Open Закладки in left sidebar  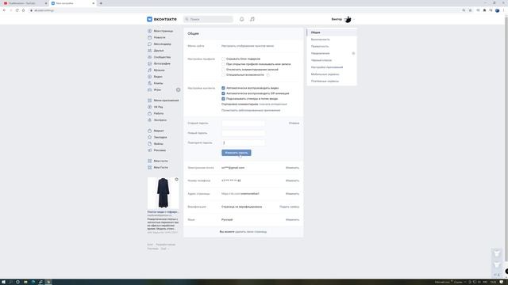coord(160,137)
